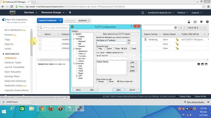The width and height of the screenshot is (211, 118).
Task: Bookmark this page with star icon
Action: coord(203,7)
